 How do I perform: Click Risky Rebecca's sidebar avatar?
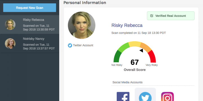[x=10, y=25]
